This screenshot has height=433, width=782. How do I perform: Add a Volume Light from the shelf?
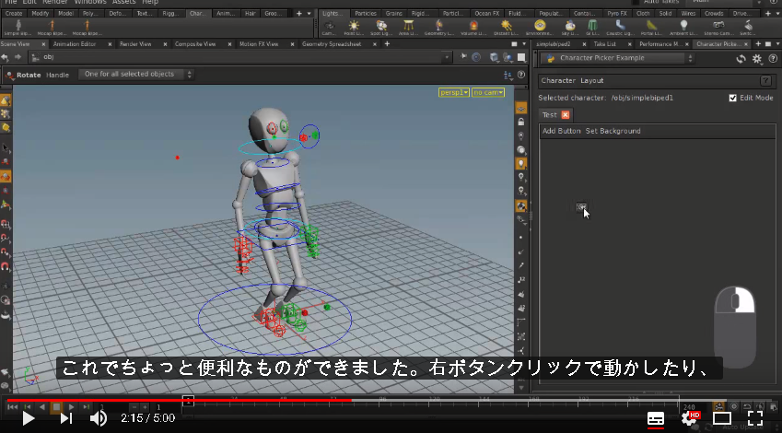coord(473,28)
